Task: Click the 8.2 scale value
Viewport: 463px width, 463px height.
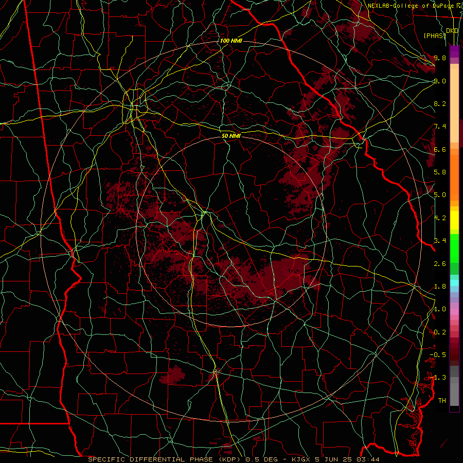Action: tap(440, 103)
